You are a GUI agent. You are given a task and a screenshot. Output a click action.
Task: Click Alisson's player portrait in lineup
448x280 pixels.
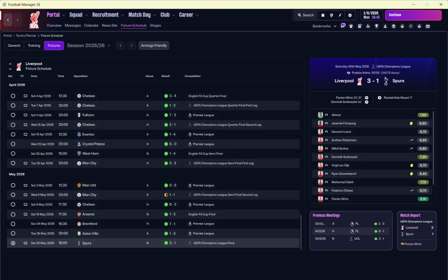tap(320, 115)
